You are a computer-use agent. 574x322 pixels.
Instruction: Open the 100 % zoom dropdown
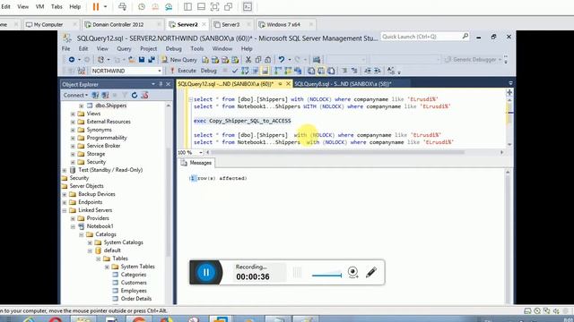pyautogui.click(x=201, y=153)
